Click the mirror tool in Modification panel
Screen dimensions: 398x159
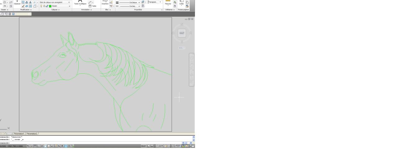coord(30,2)
